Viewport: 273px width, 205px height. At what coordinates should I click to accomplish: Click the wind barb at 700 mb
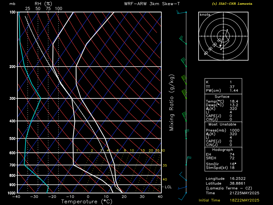pyautogui.click(x=188, y=161)
